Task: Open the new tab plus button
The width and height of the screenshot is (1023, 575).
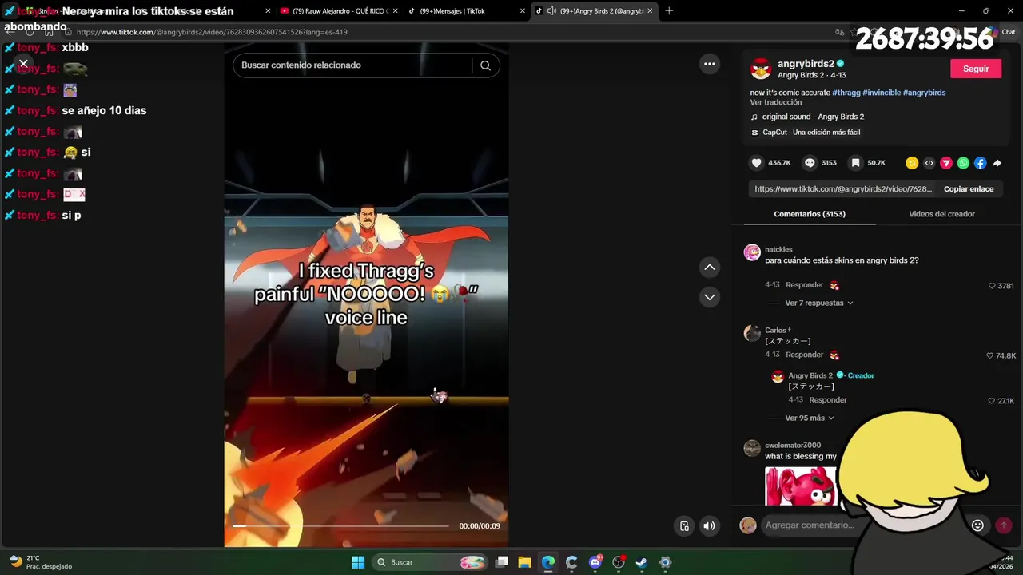Action: pyautogui.click(x=669, y=11)
